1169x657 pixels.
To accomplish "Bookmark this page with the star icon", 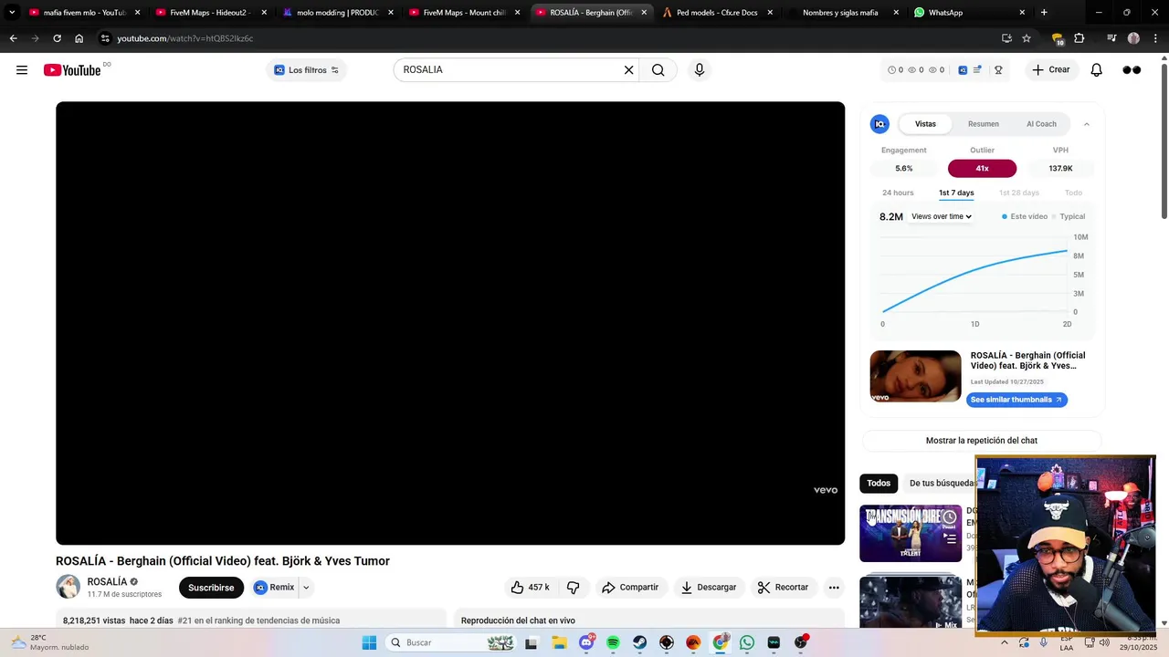I will (1027, 38).
